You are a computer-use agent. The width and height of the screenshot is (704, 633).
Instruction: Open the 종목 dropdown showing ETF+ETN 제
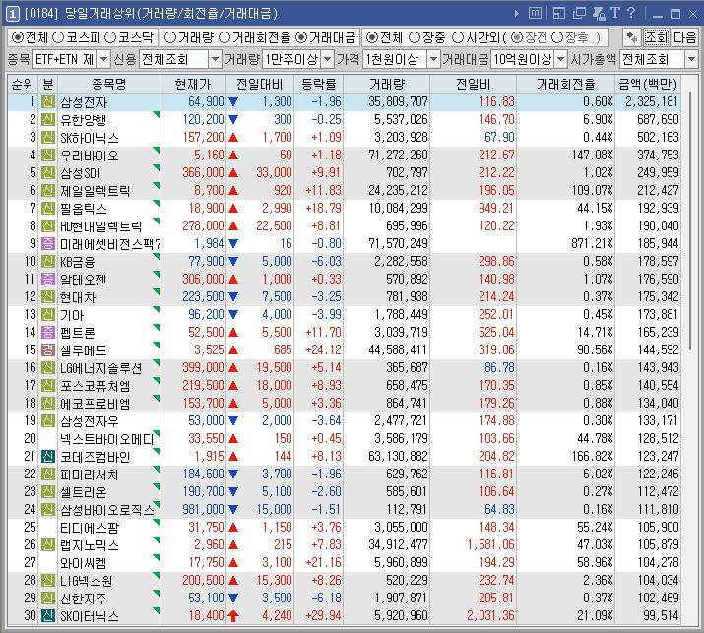[x=72, y=59]
